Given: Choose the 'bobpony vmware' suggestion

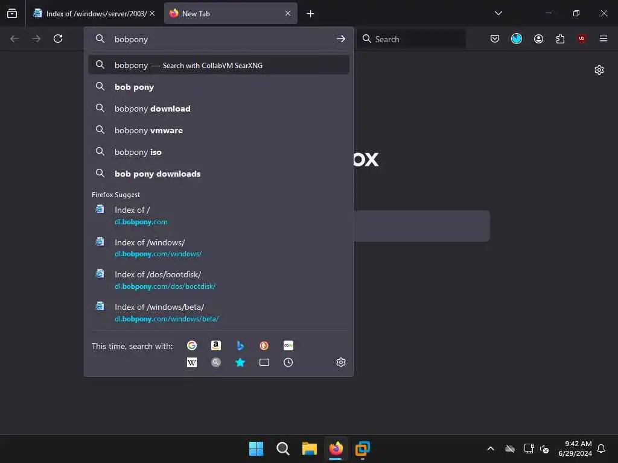Looking at the screenshot, I should coord(218,130).
